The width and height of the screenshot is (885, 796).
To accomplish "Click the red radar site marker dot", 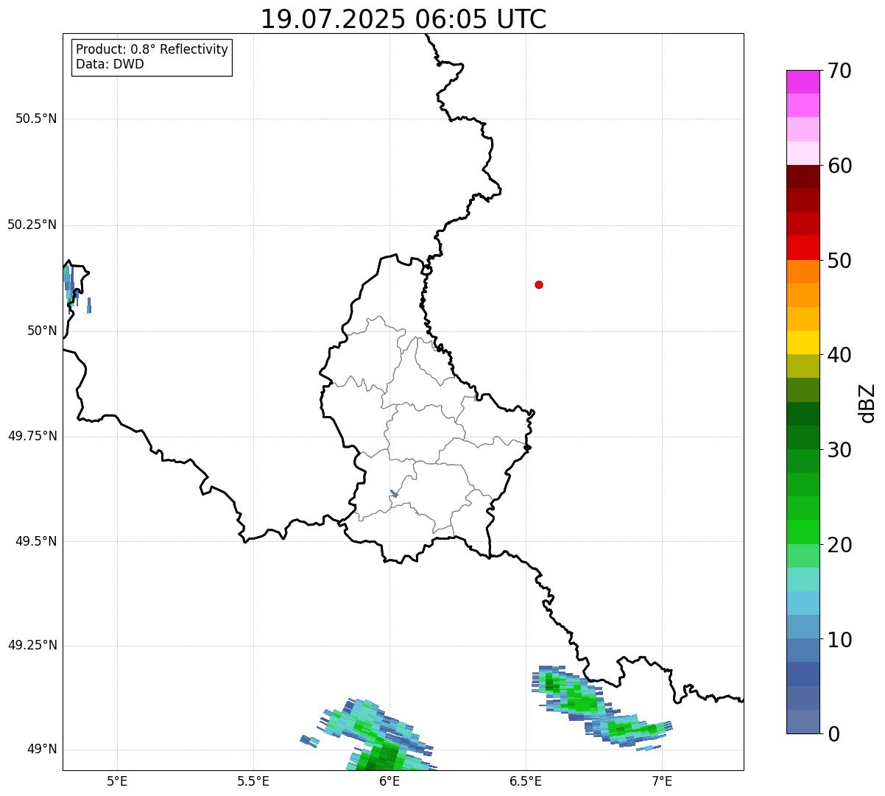I will (539, 284).
